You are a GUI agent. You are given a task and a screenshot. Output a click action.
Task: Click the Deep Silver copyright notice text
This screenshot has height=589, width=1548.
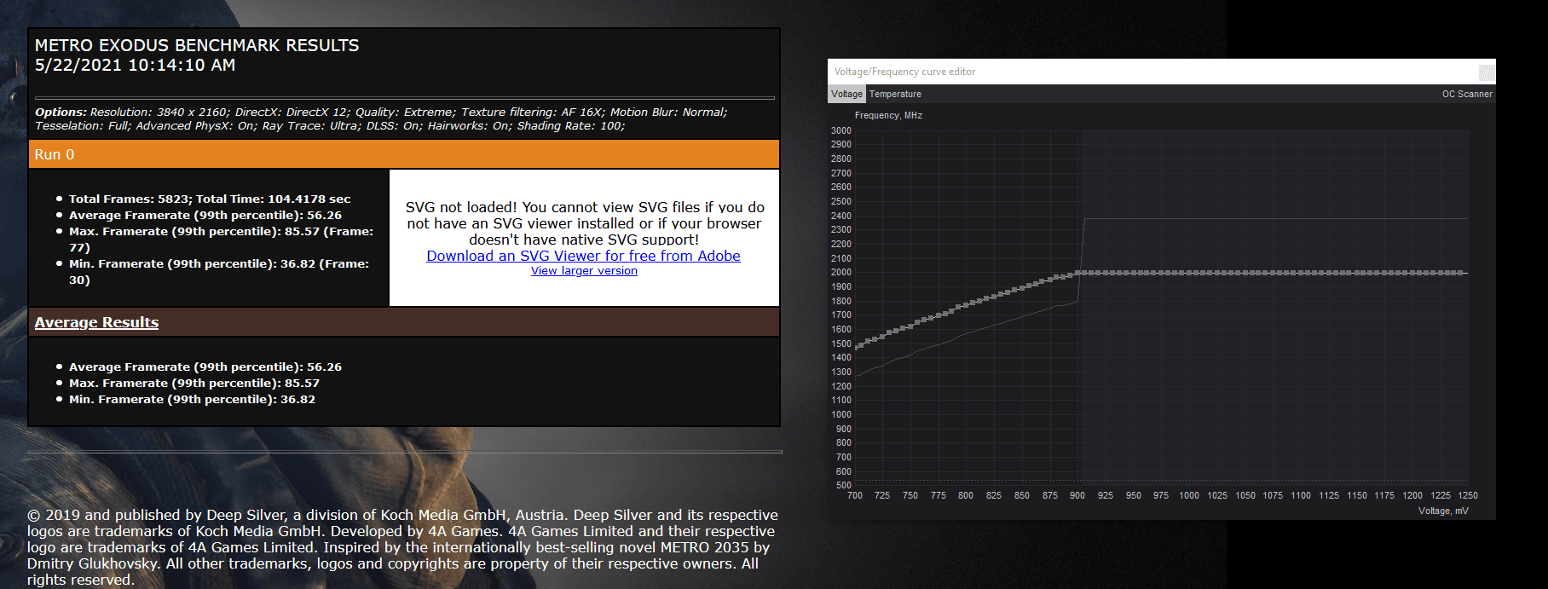402,547
